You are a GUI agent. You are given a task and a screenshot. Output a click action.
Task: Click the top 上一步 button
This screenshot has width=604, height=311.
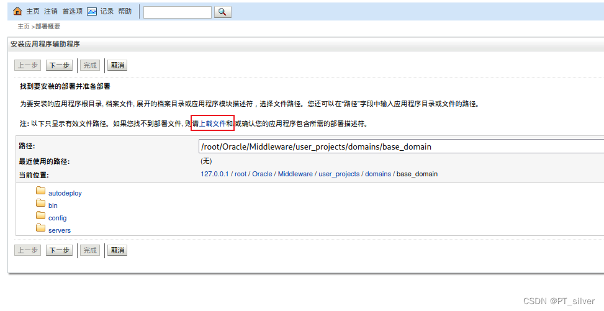point(28,65)
